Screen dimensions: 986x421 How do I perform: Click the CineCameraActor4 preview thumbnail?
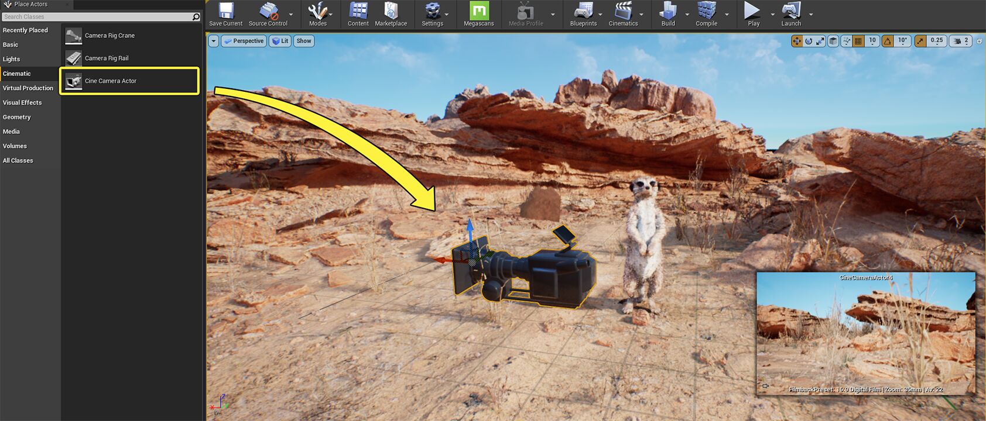tap(866, 333)
